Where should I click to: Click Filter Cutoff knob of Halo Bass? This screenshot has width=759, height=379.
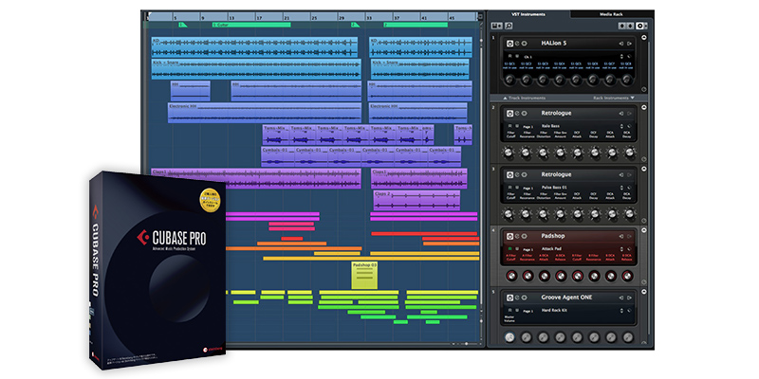coord(509,153)
